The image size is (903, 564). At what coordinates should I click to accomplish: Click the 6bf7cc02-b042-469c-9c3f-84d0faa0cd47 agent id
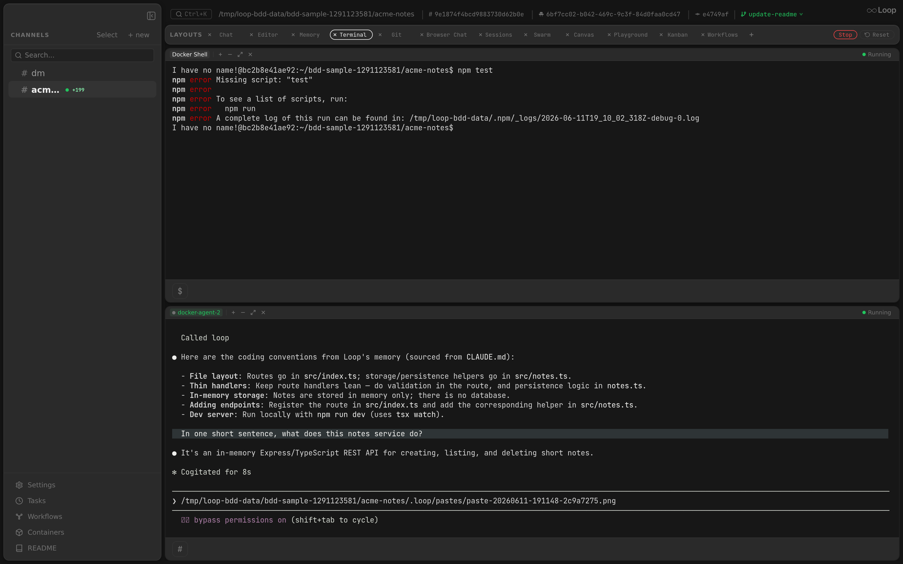(x=610, y=14)
